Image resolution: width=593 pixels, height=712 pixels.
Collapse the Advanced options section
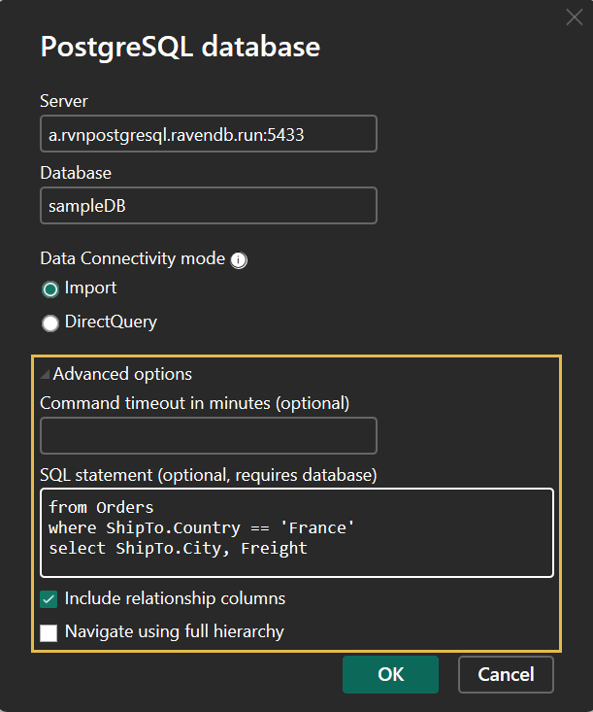tap(45, 374)
